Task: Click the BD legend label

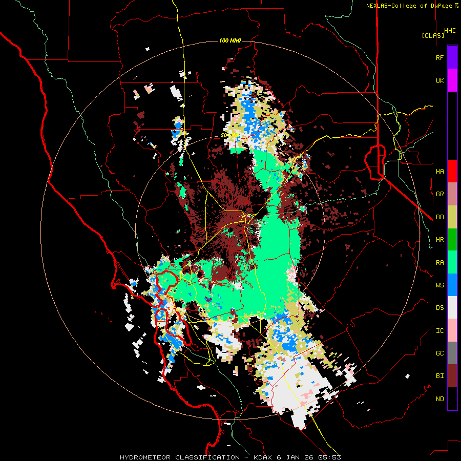Action: 439,217
